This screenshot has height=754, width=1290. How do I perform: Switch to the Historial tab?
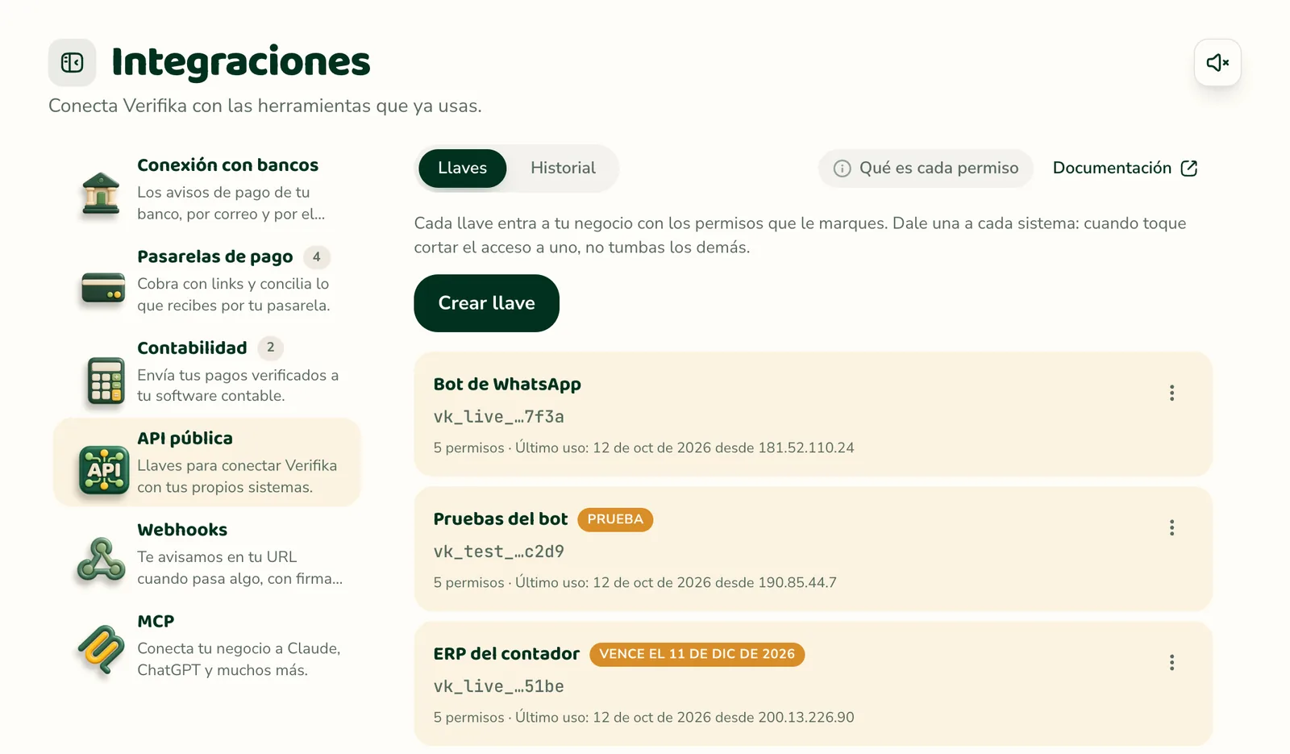(x=563, y=169)
